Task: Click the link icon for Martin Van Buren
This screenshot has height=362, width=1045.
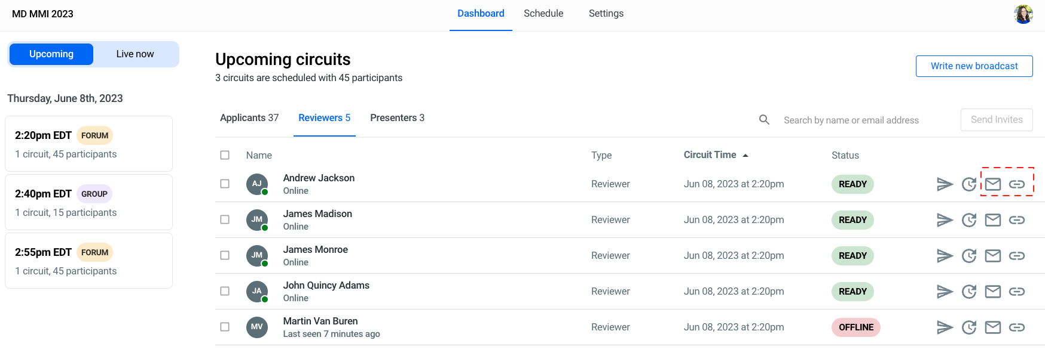Action: click(x=1017, y=327)
